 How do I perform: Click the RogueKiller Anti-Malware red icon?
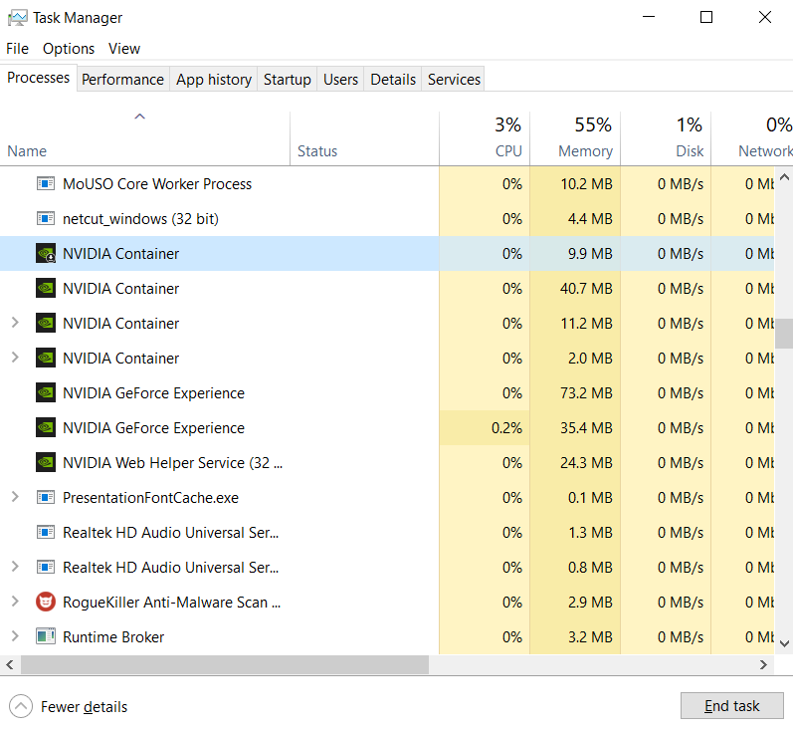click(45, 603)
